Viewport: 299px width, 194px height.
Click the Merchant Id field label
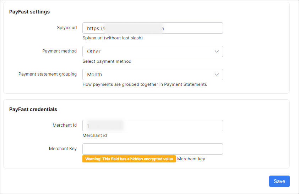tap(65, 125)
